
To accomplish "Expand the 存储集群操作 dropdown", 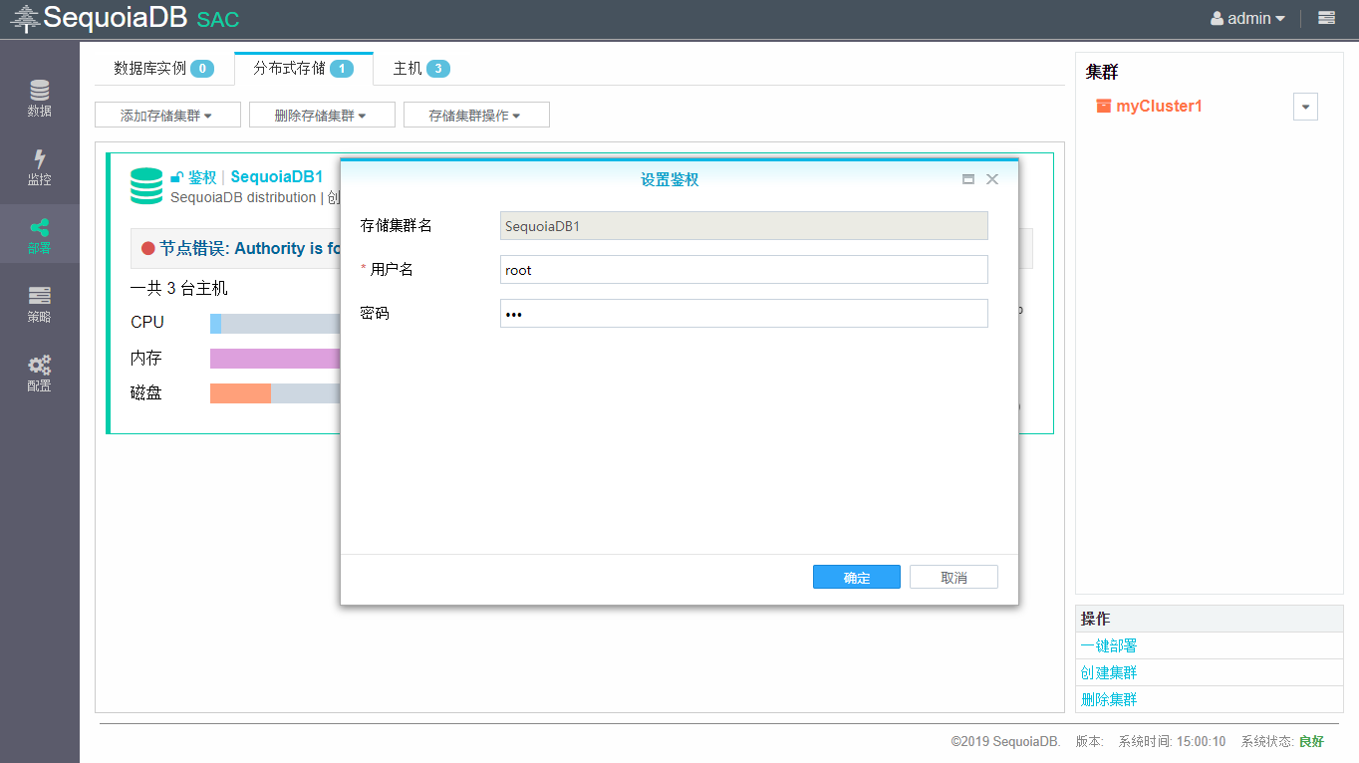I will point(476,116).
